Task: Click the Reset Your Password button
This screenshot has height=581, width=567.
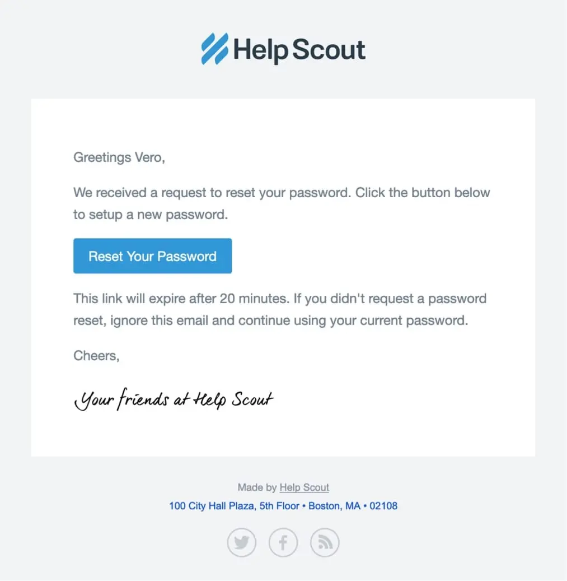Action: [x=152, y=256]
